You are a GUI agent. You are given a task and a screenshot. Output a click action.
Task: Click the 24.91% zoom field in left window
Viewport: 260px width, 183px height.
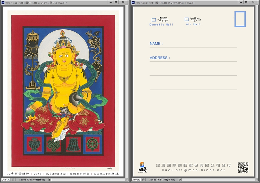6,180
